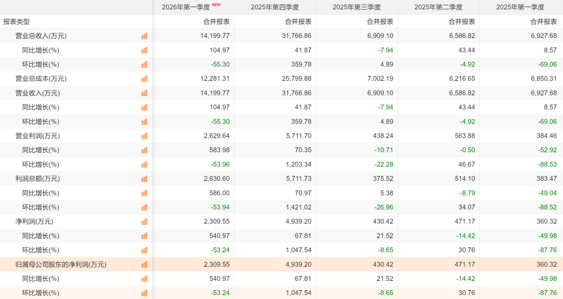Select the value 563.88
Image resolution: width=563 pixels, height=299 pixels.
pos(465,136)
